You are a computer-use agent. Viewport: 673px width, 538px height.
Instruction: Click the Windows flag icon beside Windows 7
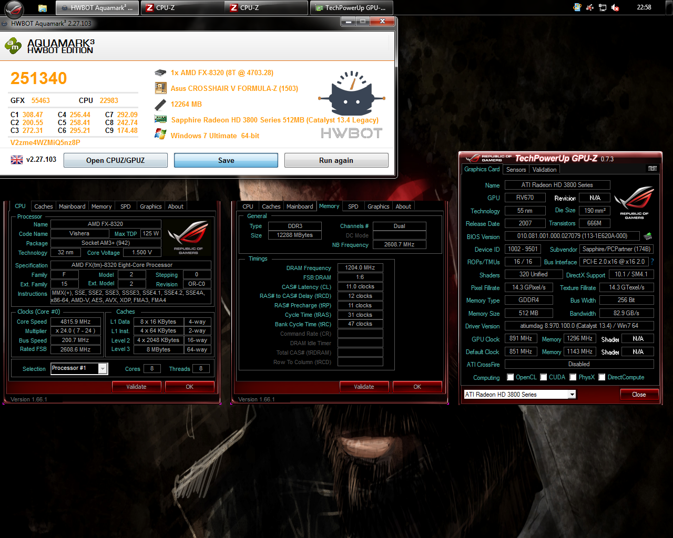click(x=160, y=134)
